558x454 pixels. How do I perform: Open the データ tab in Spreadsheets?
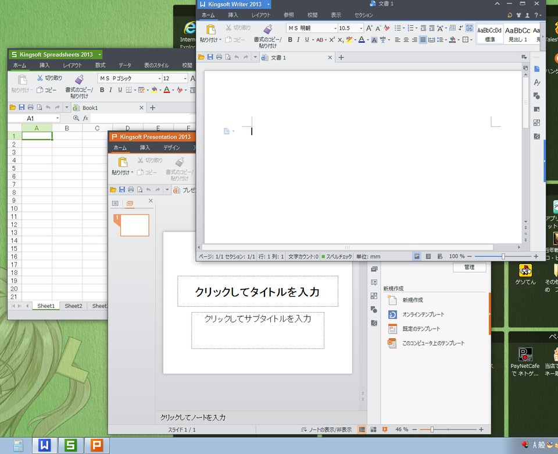124,65
